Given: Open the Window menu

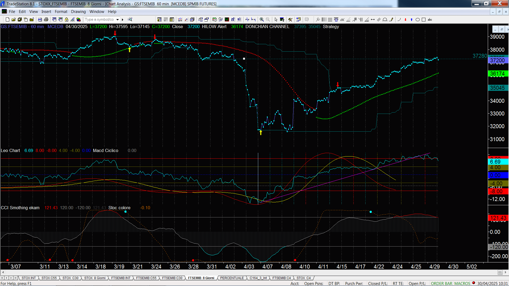Looking at the screenshot, I should (97, 11).
